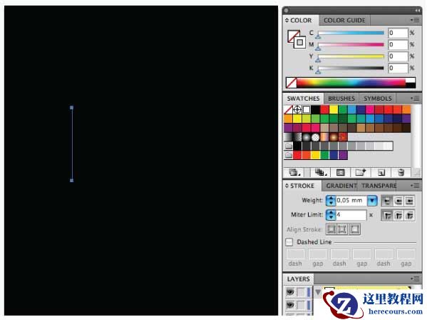Image resolution: width=427 pixels, height=320 pixels.
Task: Select the Registration swatch
Action: 297,110
